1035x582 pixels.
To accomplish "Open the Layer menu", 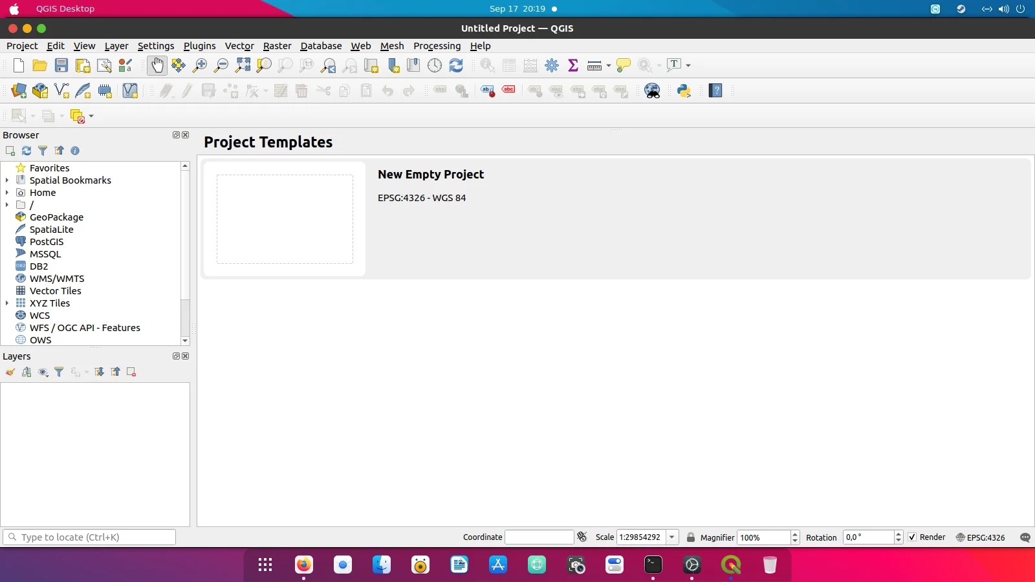I will click(116, 46).
